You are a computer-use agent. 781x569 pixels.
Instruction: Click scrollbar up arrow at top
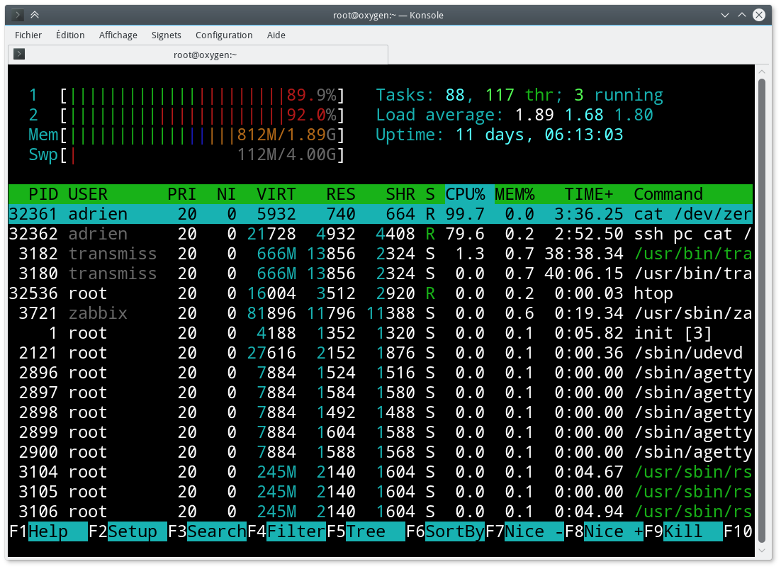tap(762, 72)
